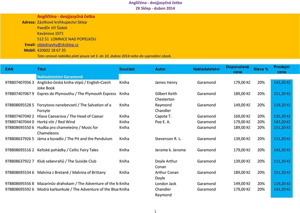The width and height of the screenshot is (300, 213).
Task: Select selling price in Mazarinův drahokam row
Action: (282, 184)
